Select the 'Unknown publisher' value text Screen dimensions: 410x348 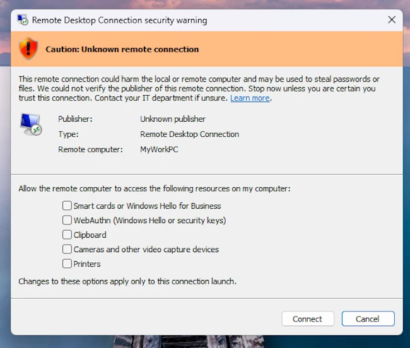173,119
